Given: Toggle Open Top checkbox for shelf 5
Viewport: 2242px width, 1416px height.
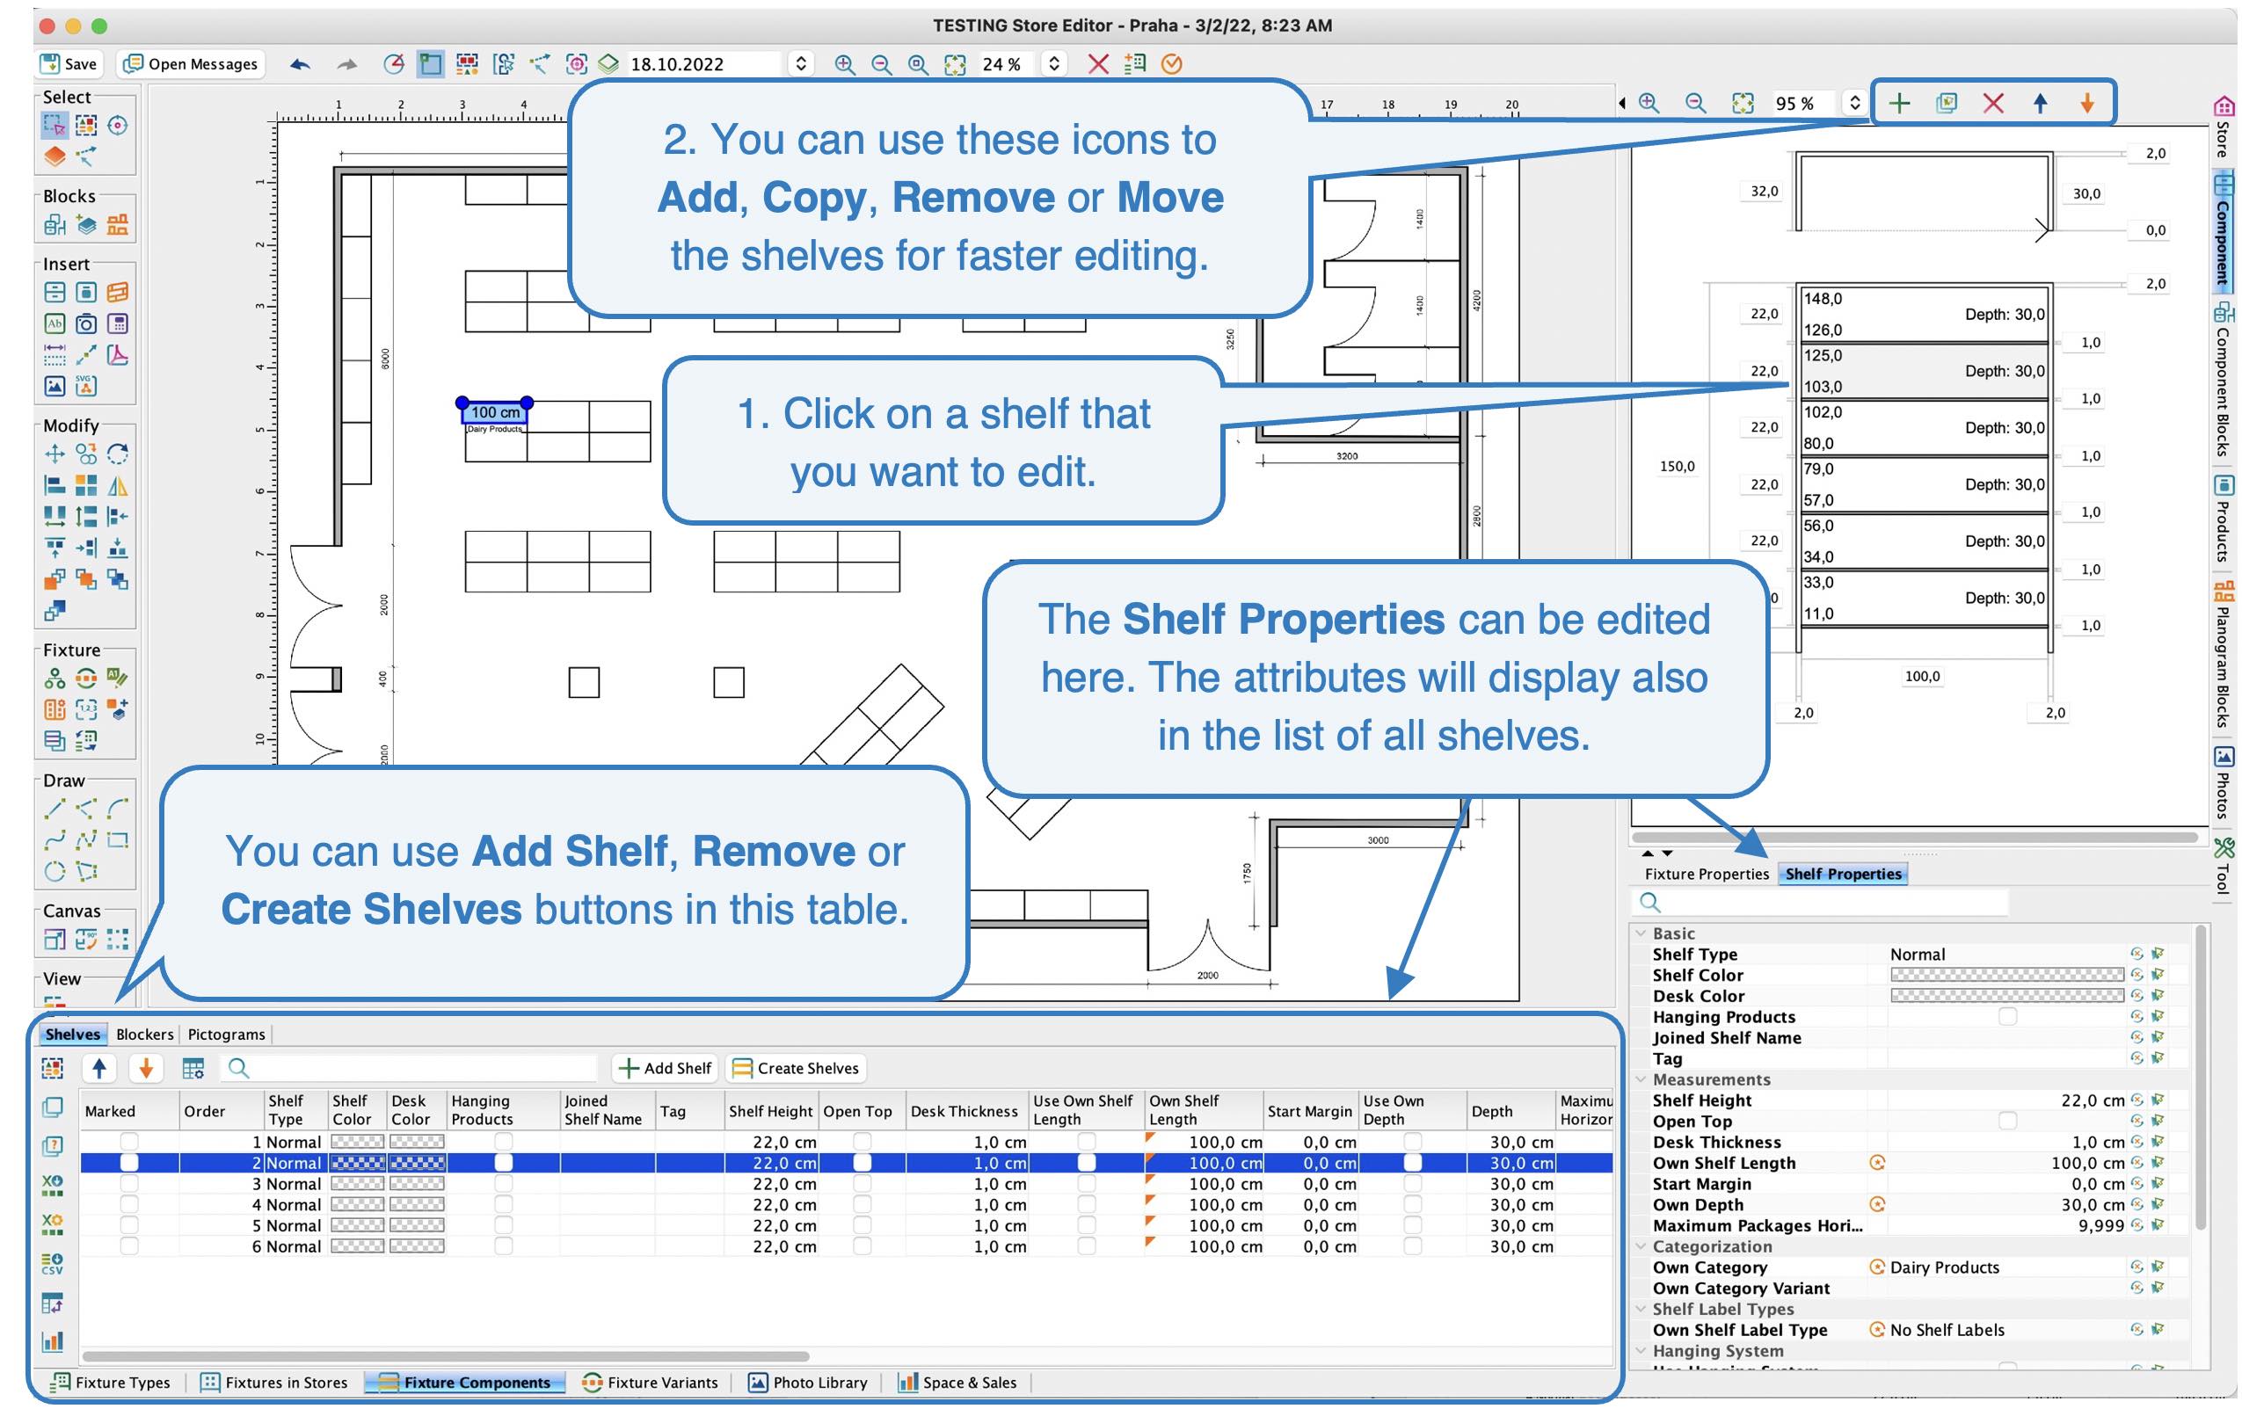Looking at the screenshot, I should [863, 1225].
